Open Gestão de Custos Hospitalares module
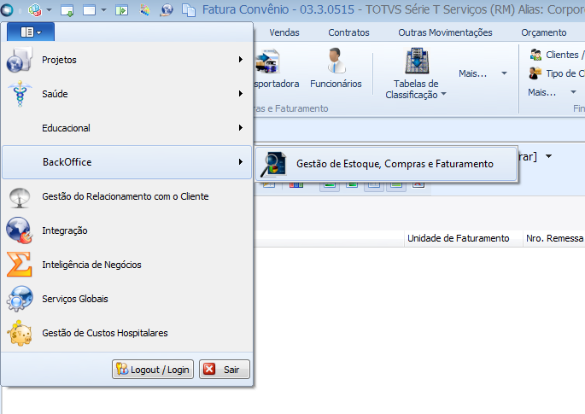The image size is (585, 414). point(127,333)
